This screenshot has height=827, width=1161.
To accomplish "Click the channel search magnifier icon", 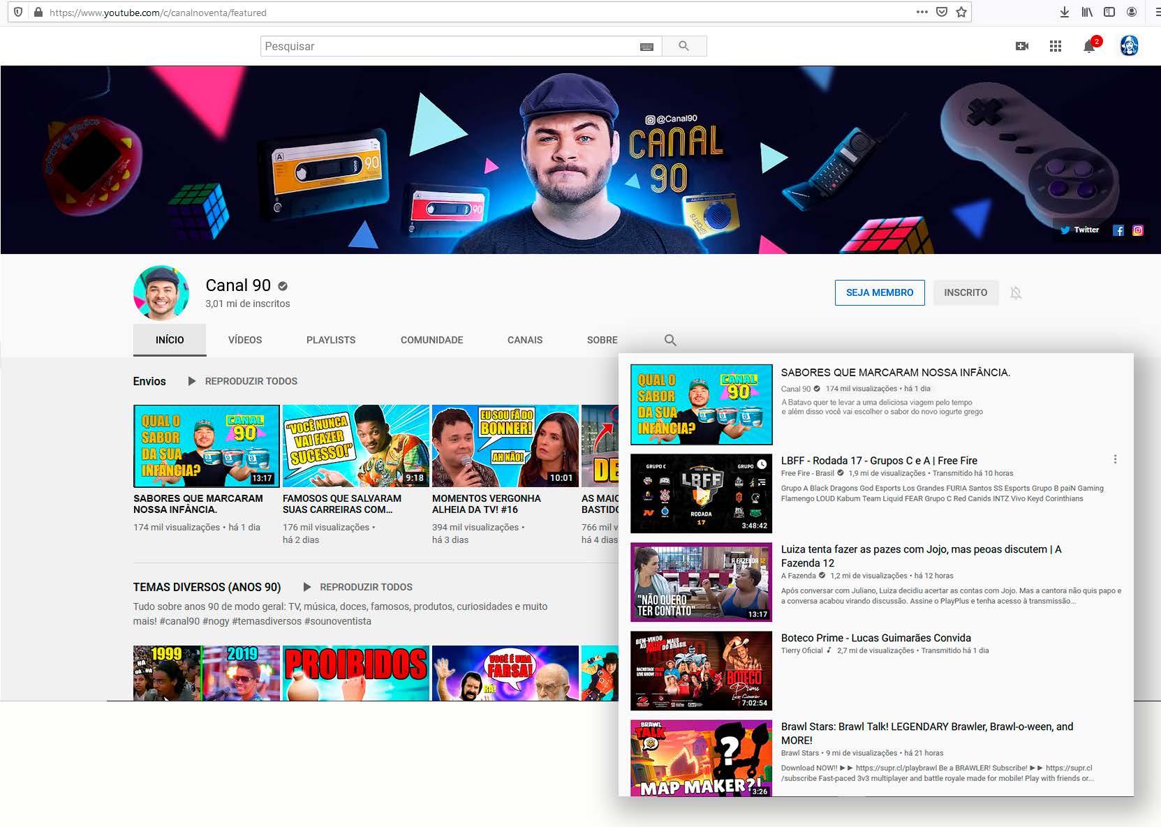I will [x=670, y=340].
